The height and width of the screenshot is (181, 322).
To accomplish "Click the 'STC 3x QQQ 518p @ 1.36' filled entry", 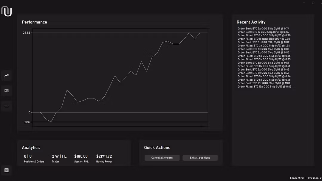I will (x=264, y=46).
